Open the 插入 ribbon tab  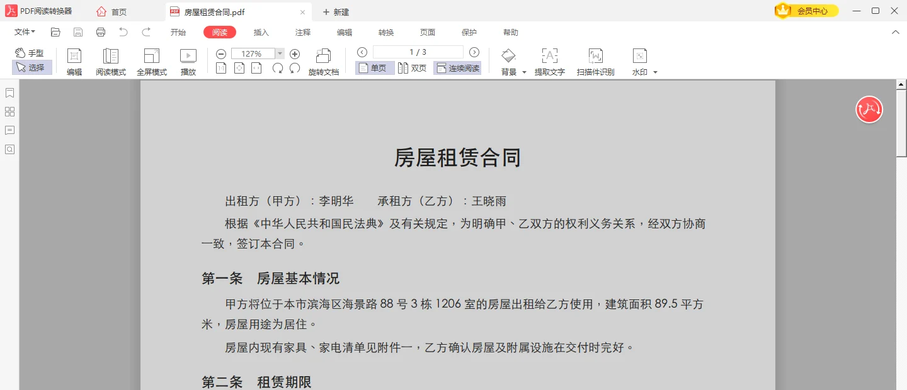(x=261, y=32)
